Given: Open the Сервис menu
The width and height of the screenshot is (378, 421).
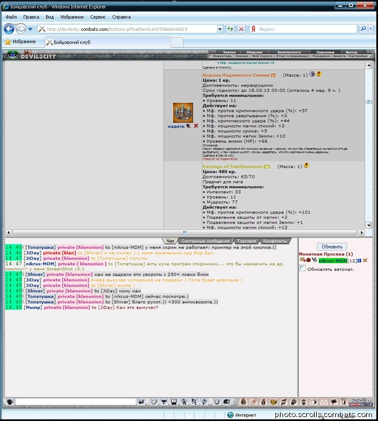Looking at the screenshot, I should [97, 17].
